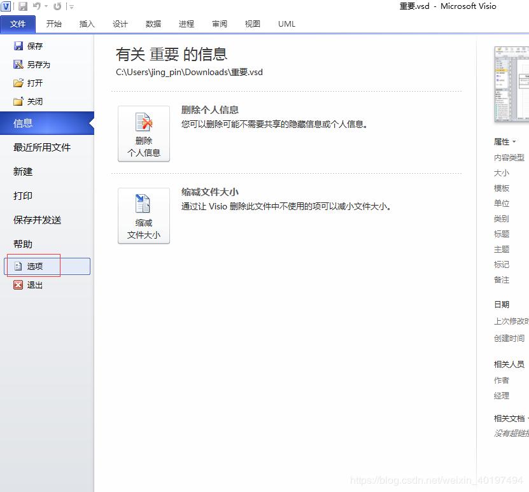
Task: Switch to the 开始 ribbon tab
Action: (x=53, y=24)
